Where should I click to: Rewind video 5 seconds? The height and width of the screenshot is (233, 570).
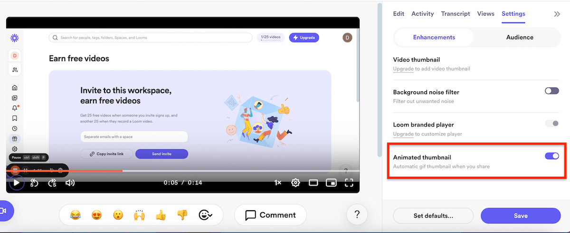coord(34,182)
